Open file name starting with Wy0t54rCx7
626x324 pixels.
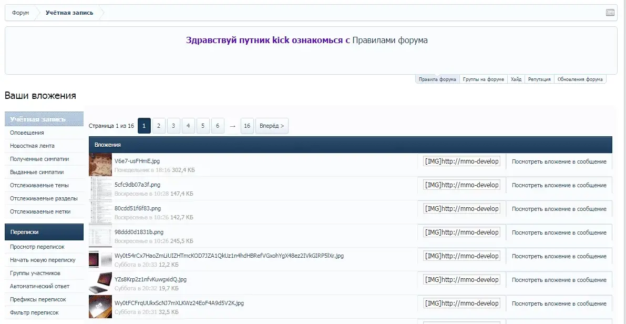point(229,256)
